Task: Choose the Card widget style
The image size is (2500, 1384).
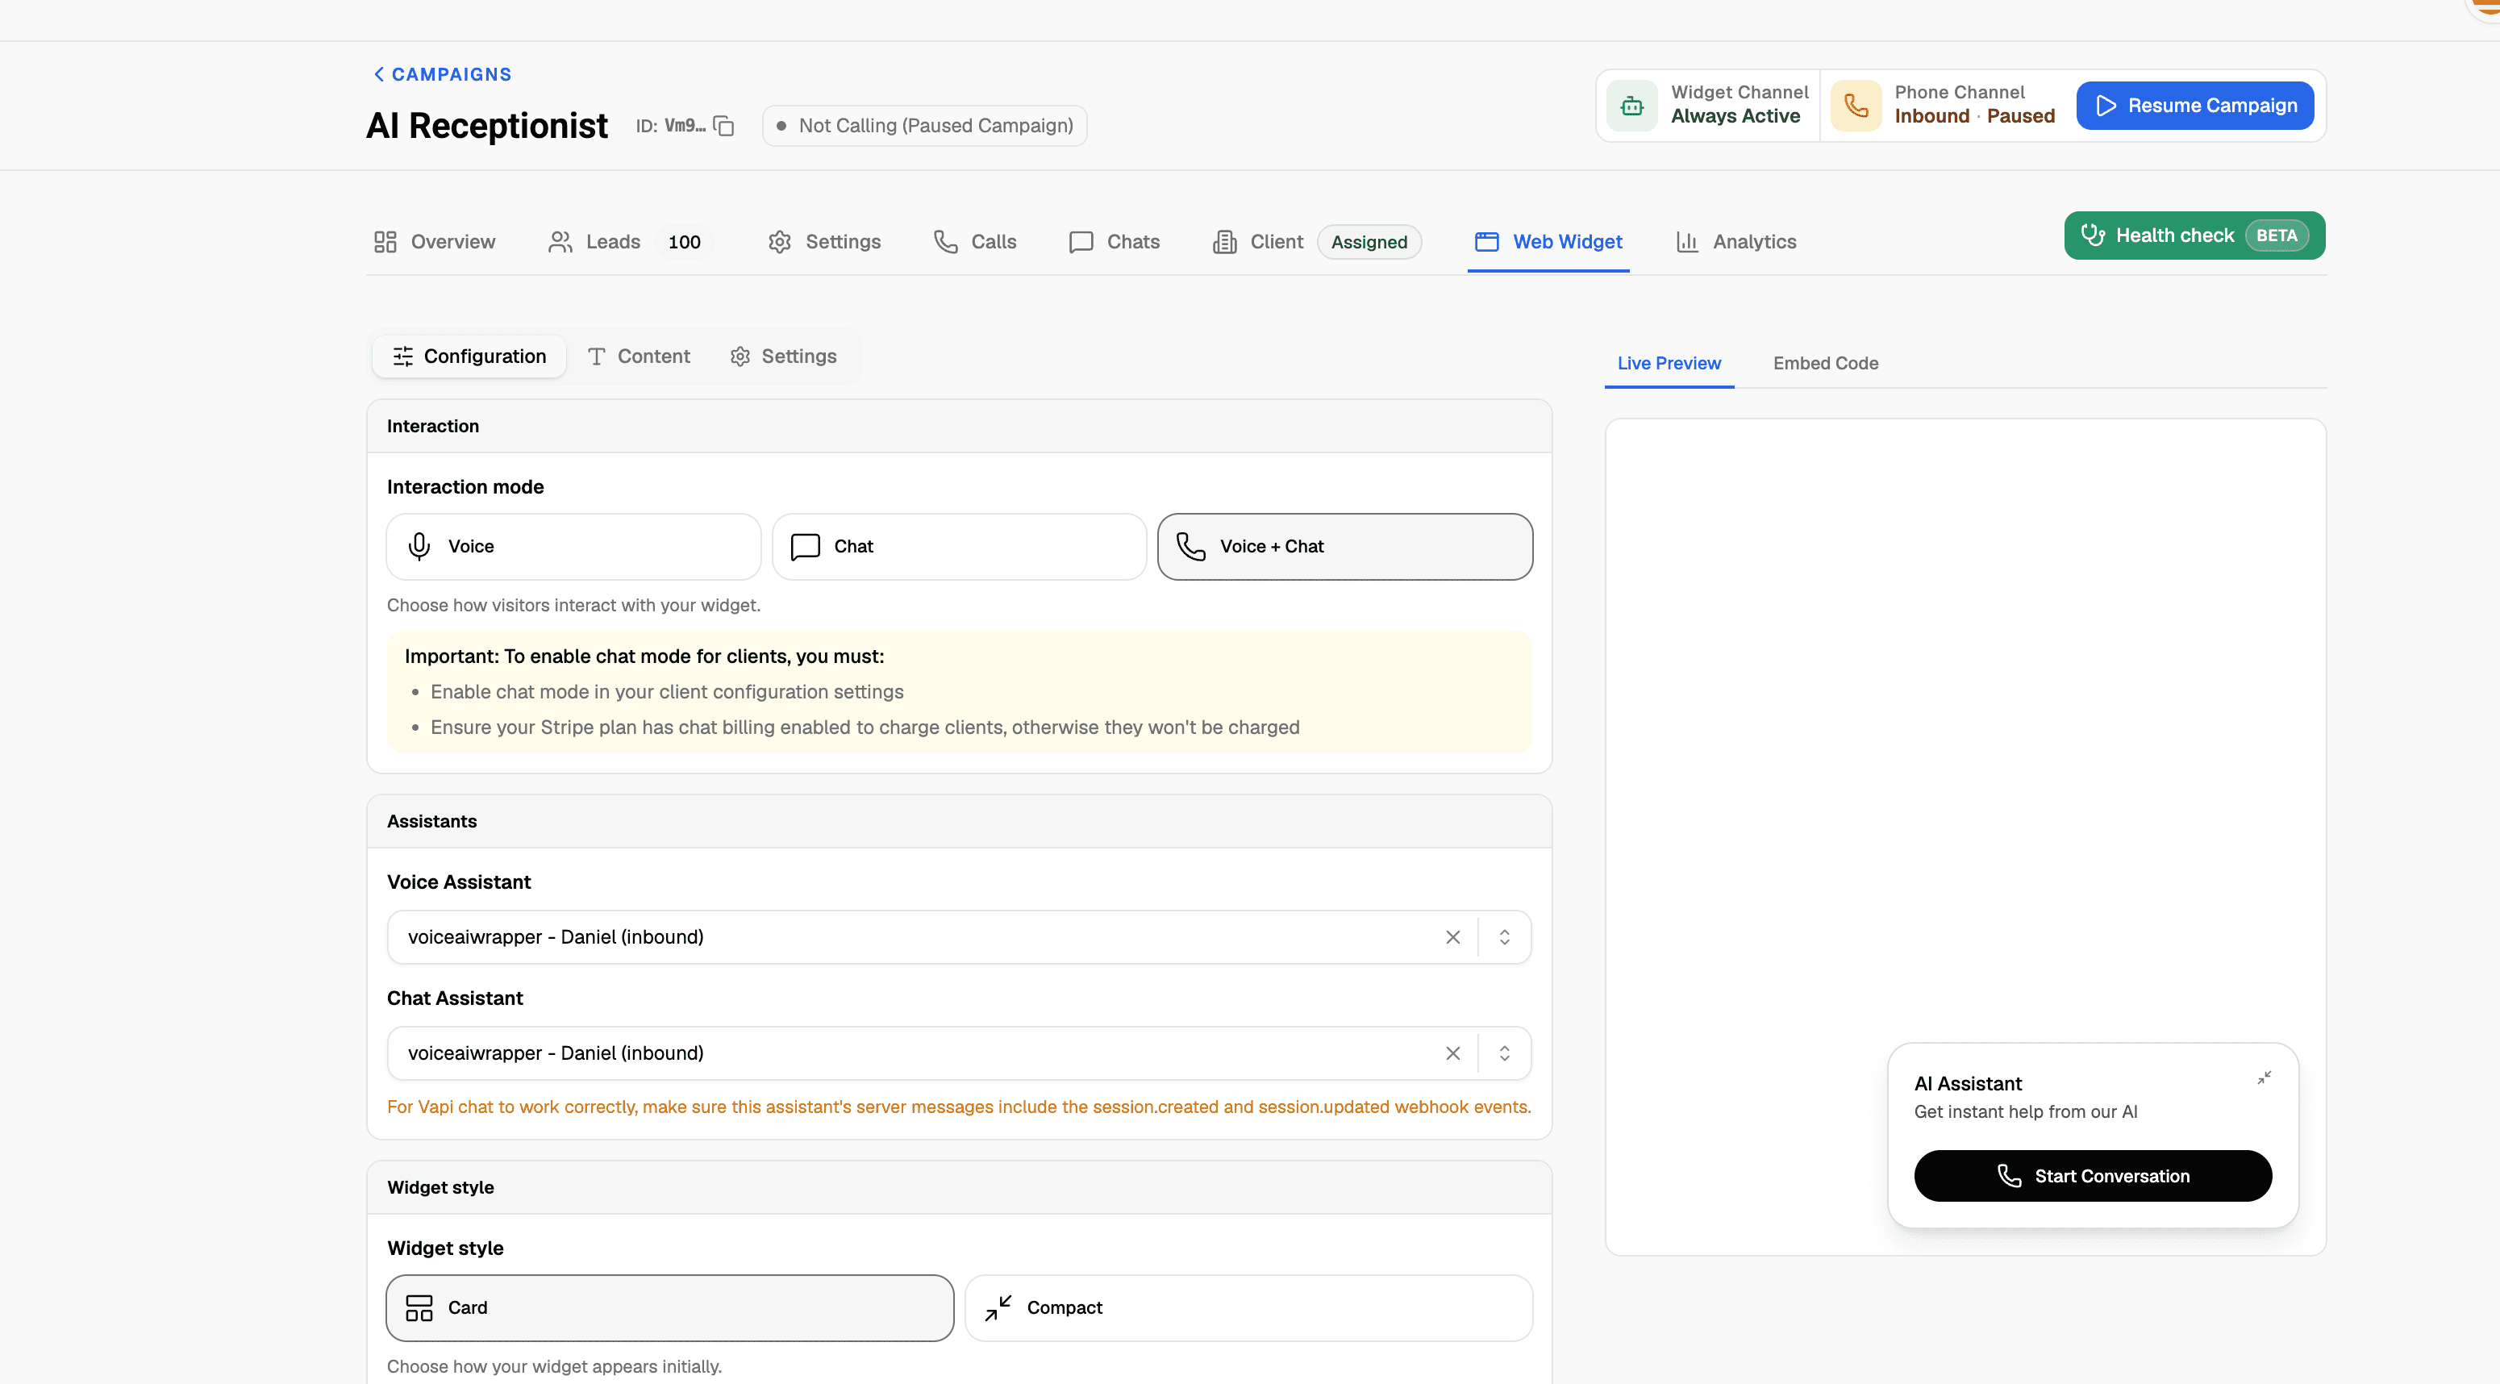Action: coord(669,1307)
